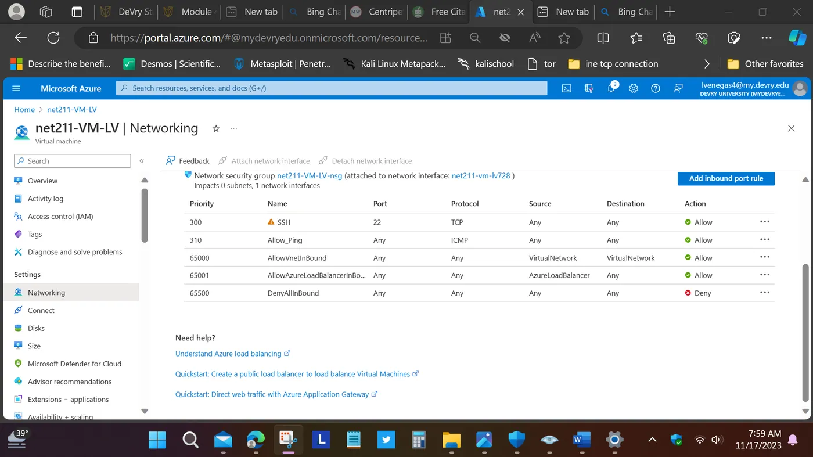Image resolution: width=813 pixels, height=457 pixels.
Task: Open Understand Azure load balancing link
Action: 232,354
